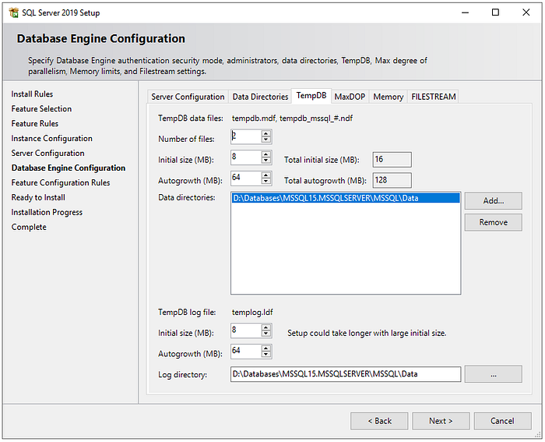
Task: Select Server Configuration step in sidebar
Action: pyautogui.click(x=47, y=153)
